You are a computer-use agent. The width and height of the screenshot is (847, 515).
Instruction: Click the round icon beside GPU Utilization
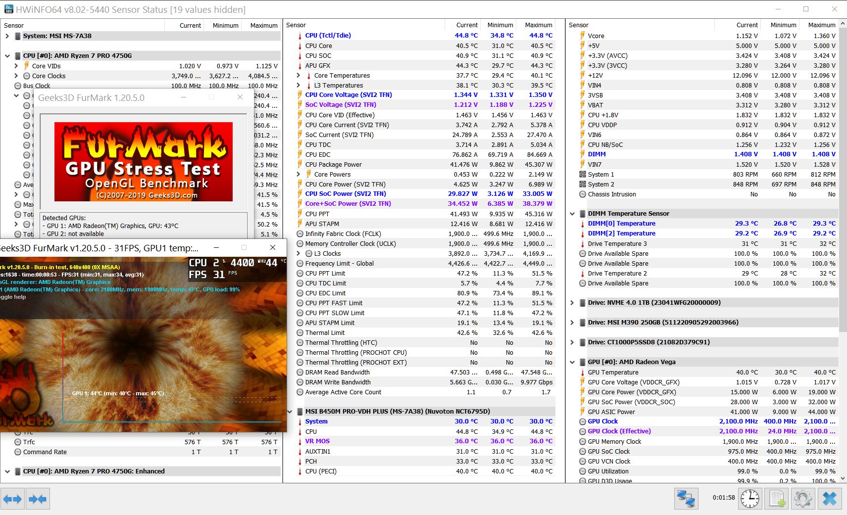click(583, 471)
